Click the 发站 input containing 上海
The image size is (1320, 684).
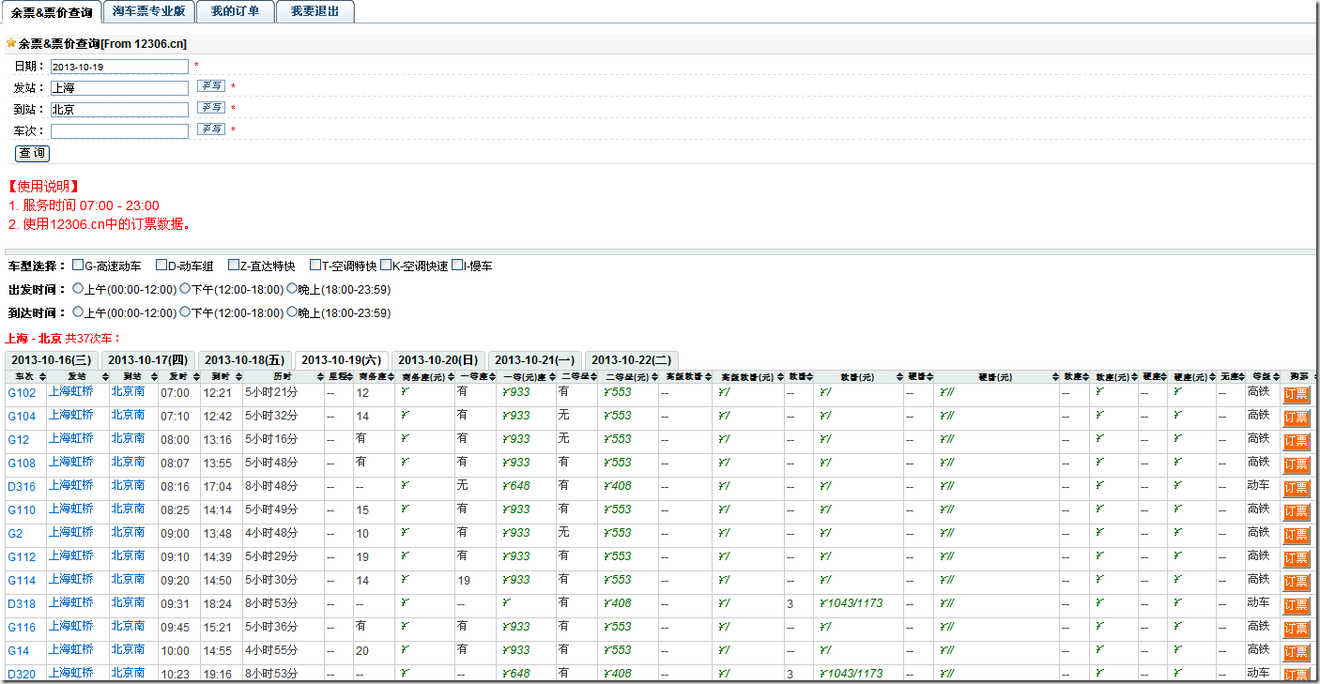pyautogui.click(x=119, y=88)
